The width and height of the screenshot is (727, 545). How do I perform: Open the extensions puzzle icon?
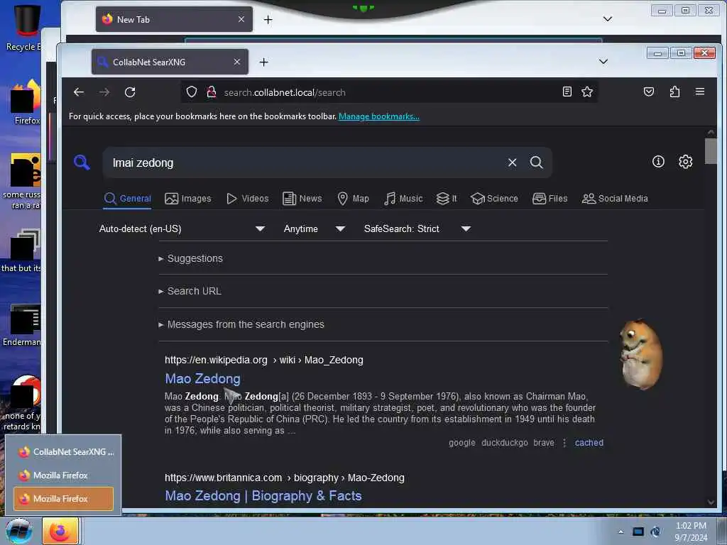pyautogui.click(x=674, y=92)
